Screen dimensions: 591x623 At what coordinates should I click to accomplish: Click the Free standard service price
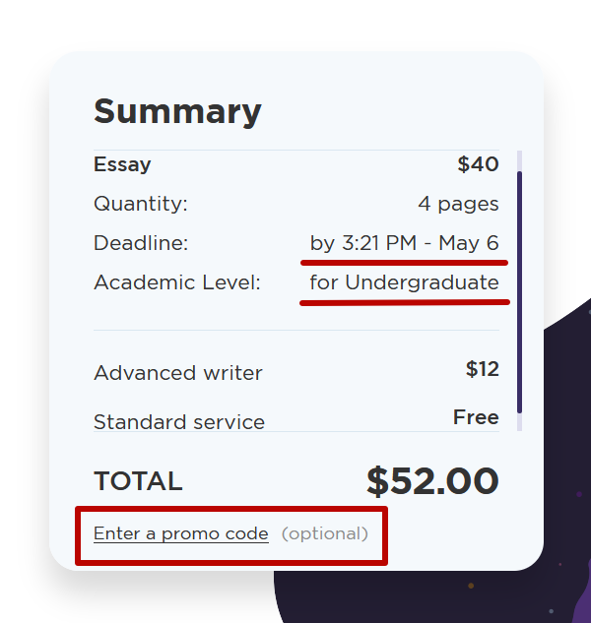coord(476,417)
